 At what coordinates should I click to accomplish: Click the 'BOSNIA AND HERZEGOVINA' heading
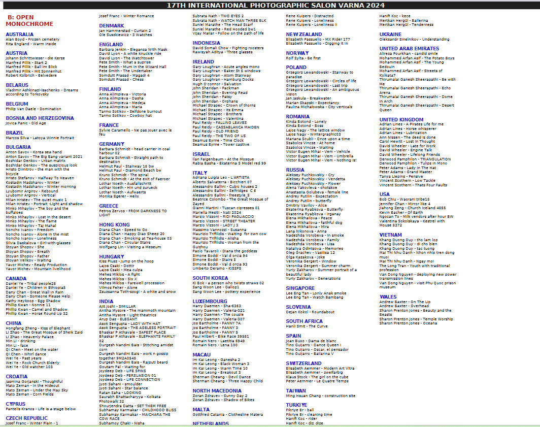(x=40, y=118)
